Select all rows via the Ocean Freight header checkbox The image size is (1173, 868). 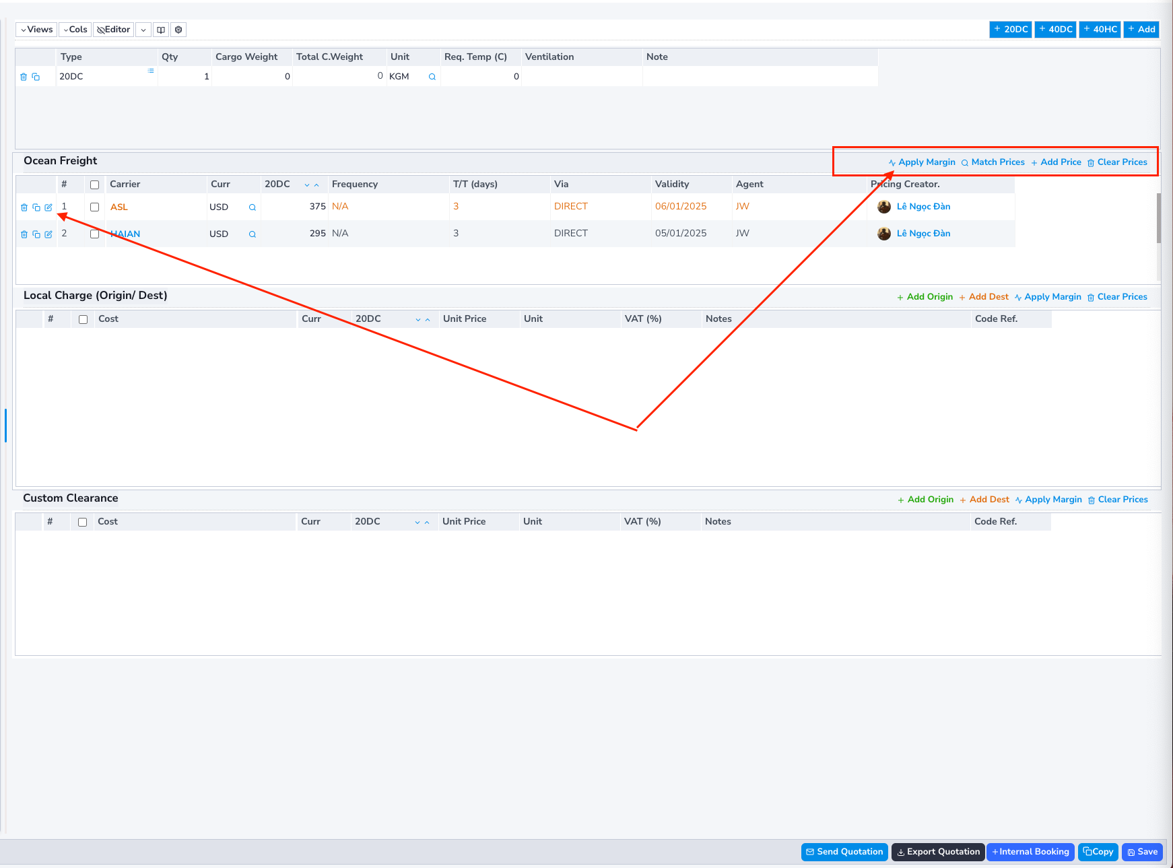94,184
